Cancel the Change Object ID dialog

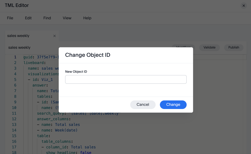pos(143,104)
